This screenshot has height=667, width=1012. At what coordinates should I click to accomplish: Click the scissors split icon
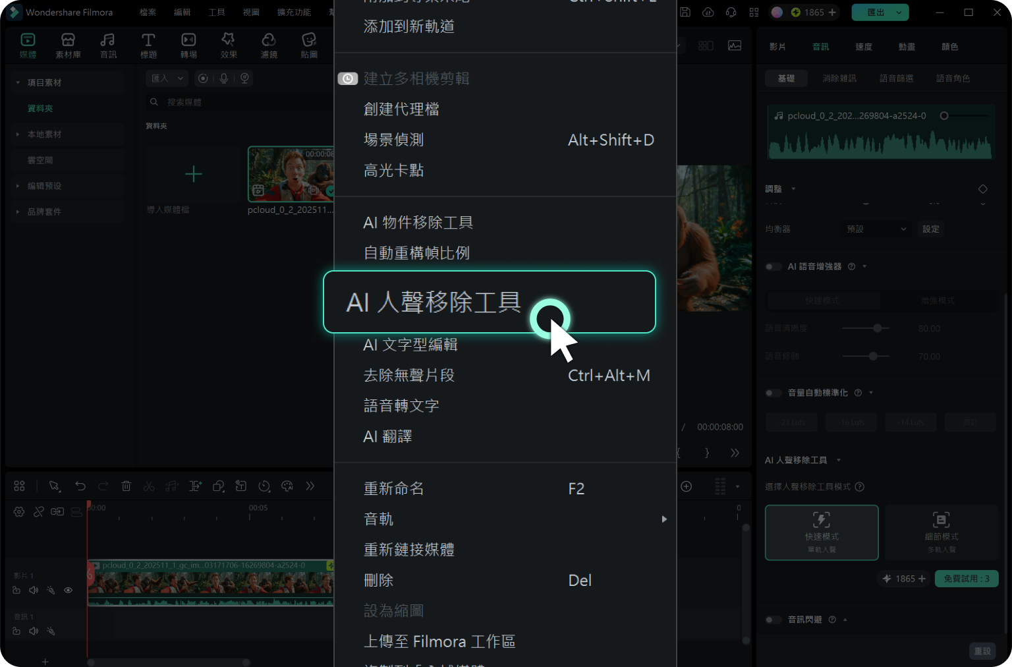(x=149, y=486)
